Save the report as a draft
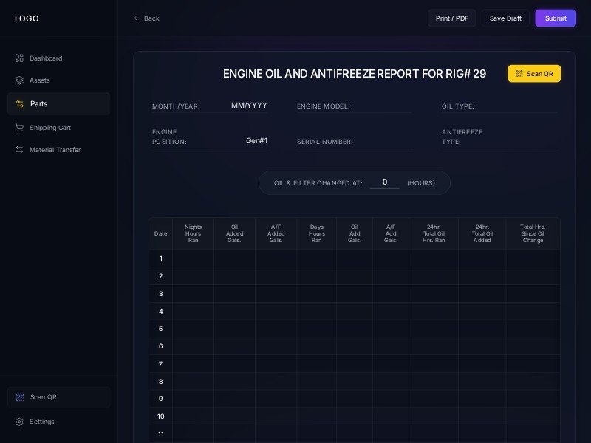 [505, 18]
